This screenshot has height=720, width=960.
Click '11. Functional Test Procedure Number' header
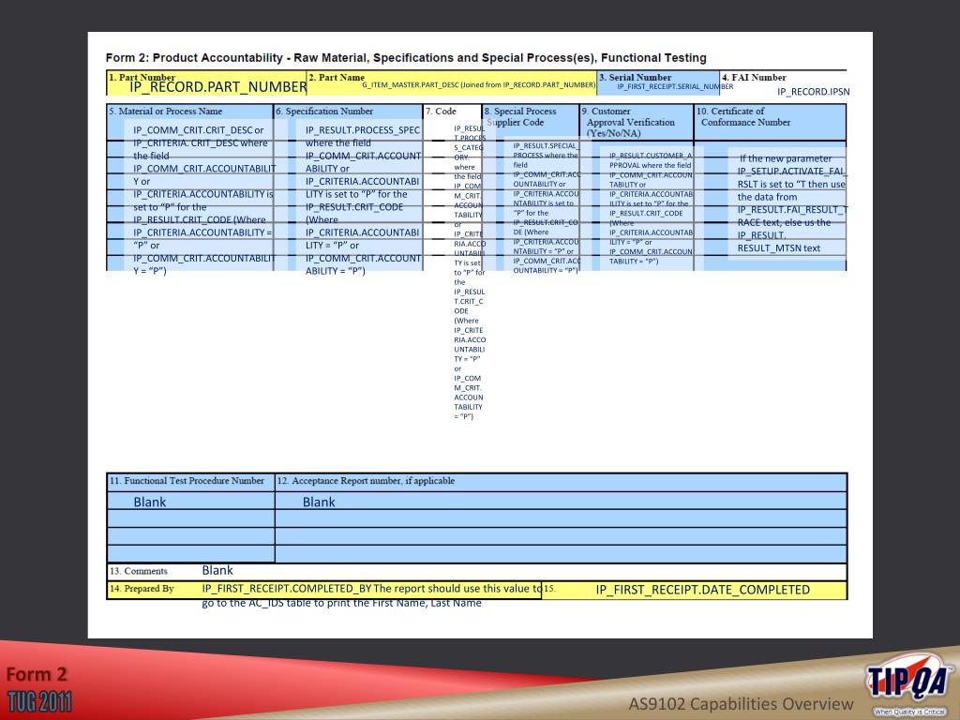tap(187, 481)
